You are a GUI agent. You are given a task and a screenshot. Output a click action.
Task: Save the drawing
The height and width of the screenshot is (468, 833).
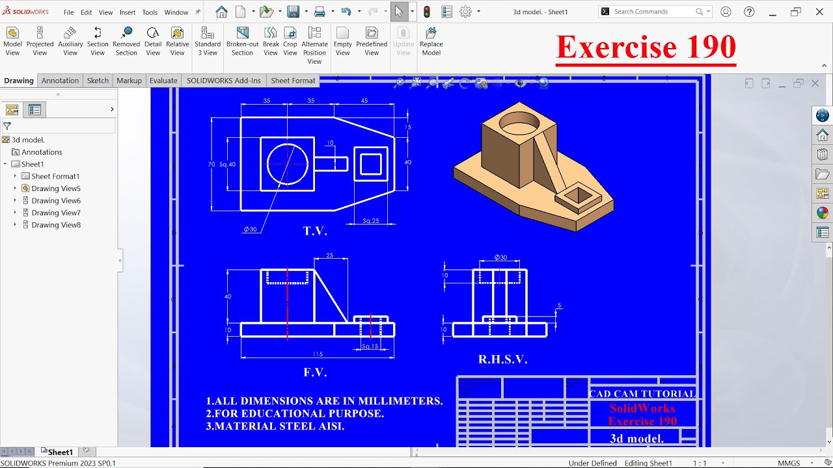[293, 12]
